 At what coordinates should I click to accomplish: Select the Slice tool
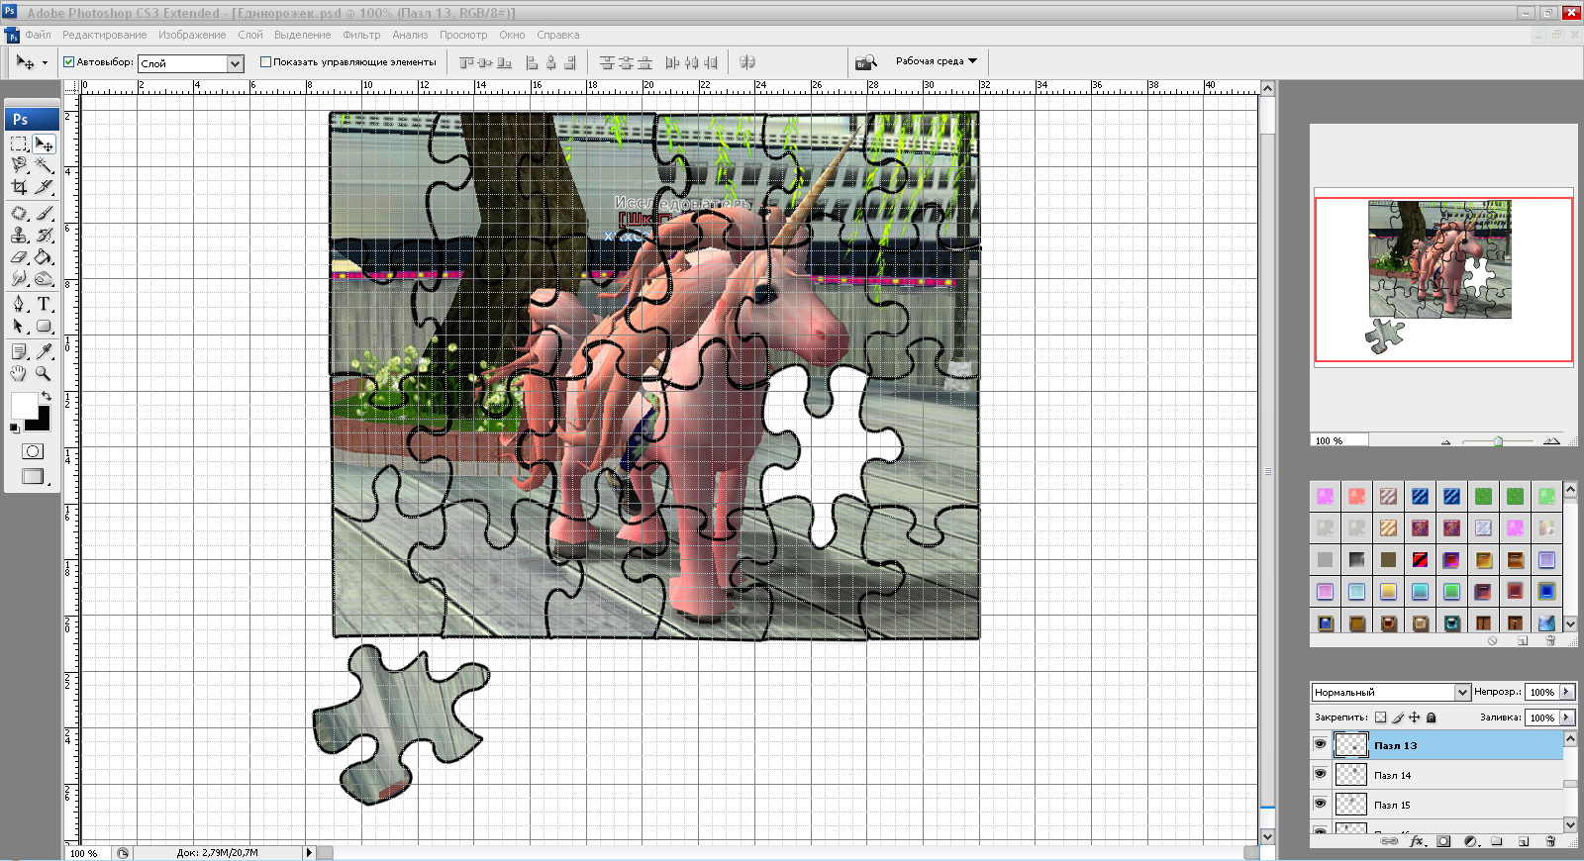point(44,186)
